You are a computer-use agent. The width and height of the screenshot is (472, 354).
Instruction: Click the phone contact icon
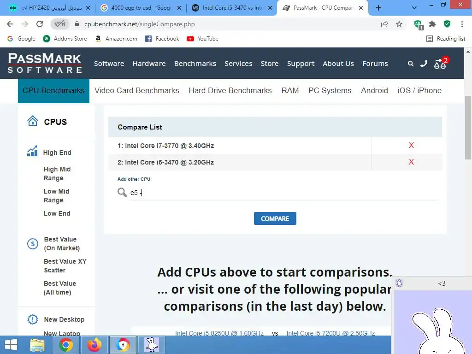click(x=424, y=64)
